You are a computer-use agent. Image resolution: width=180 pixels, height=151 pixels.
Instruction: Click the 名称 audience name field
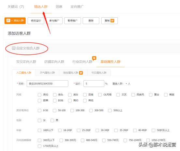pyautogui.click(x=48, y=83)
